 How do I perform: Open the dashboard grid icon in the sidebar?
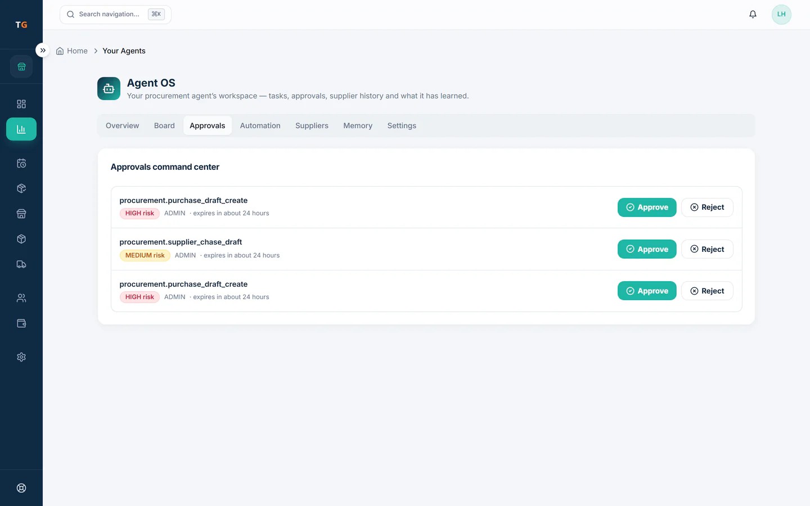click(x=21, y=104)
